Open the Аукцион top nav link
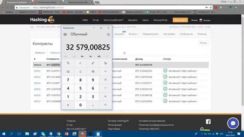This screenshot has width=244, height=137. click(133, 20)
